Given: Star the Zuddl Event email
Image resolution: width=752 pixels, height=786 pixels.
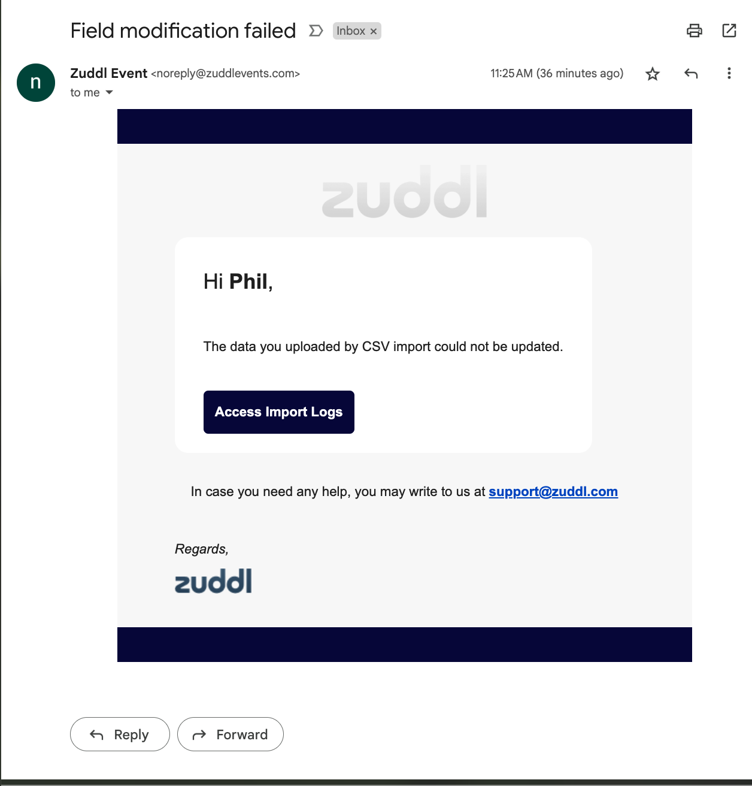Looking at the screenshot, I should [x=652, y=74].
